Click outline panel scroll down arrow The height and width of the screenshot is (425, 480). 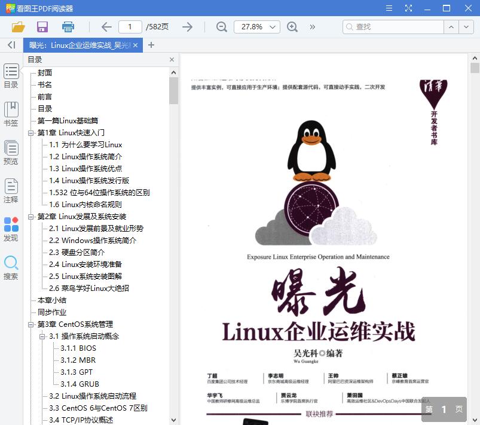[173, 420]
